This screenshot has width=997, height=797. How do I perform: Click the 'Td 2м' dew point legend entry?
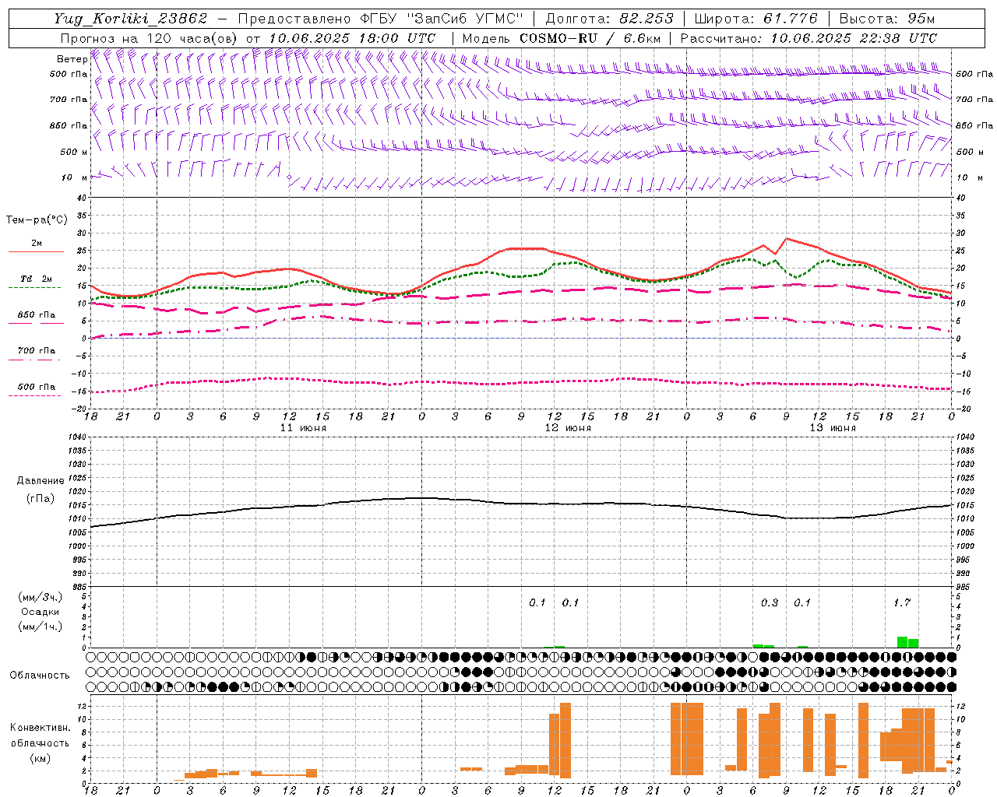[36, 279]
